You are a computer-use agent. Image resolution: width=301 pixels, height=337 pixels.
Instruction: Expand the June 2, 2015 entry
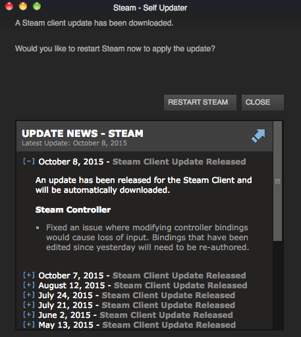29,315
